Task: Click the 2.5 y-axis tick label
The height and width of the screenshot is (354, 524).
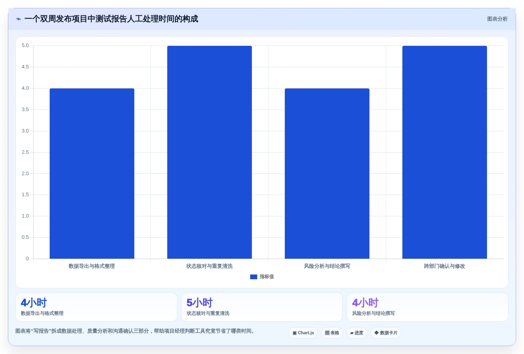Action: (x=25, y=152)
